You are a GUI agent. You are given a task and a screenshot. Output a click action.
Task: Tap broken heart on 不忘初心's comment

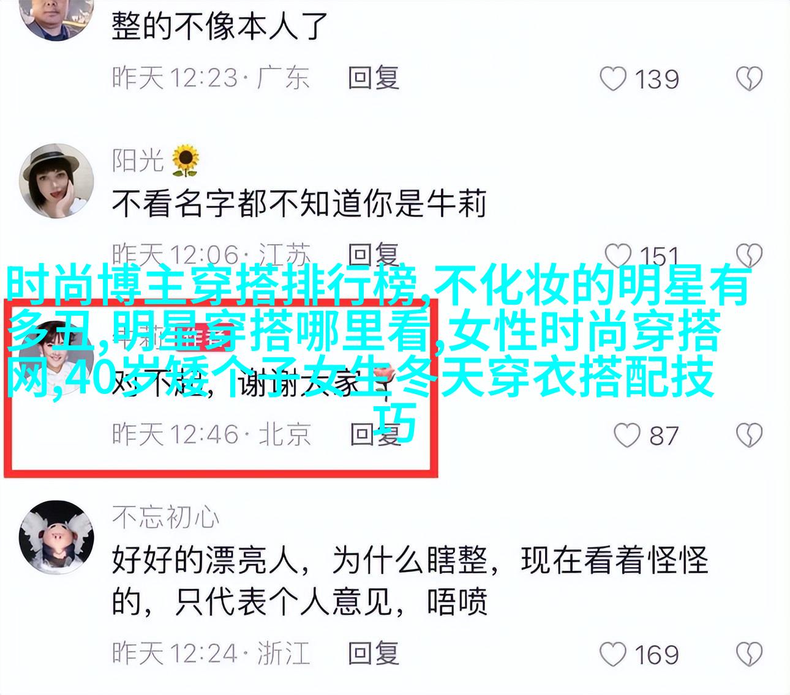[748, 654]
